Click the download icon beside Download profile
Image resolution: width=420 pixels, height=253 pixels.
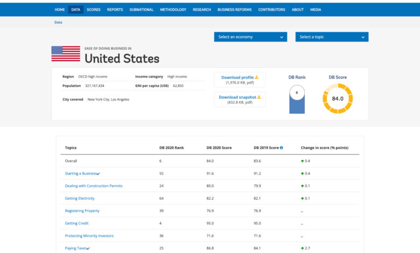pyautogui.click(x=257, y=77)
